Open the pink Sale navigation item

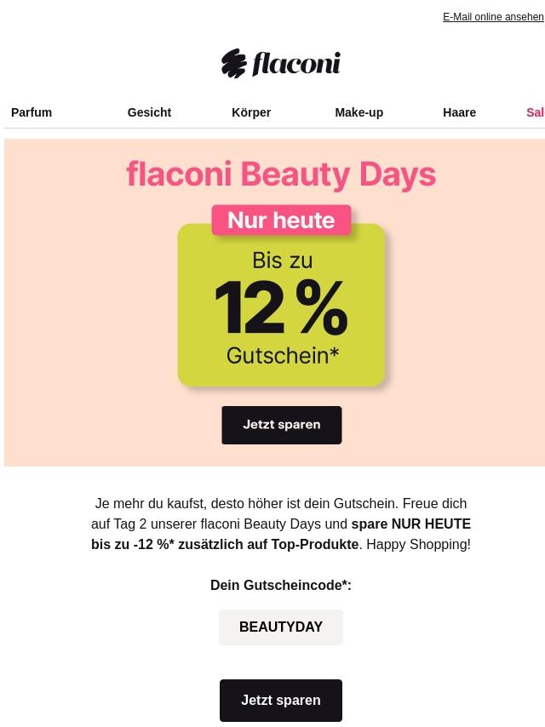point(536,112)
